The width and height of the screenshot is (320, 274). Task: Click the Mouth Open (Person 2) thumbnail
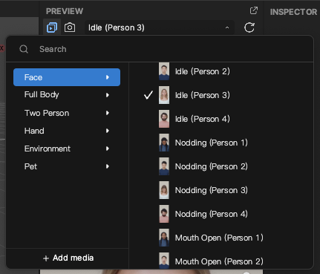point(164,261)
